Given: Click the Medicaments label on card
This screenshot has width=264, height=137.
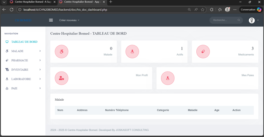Looking at the screenshot, I should [x=246, y=55].
